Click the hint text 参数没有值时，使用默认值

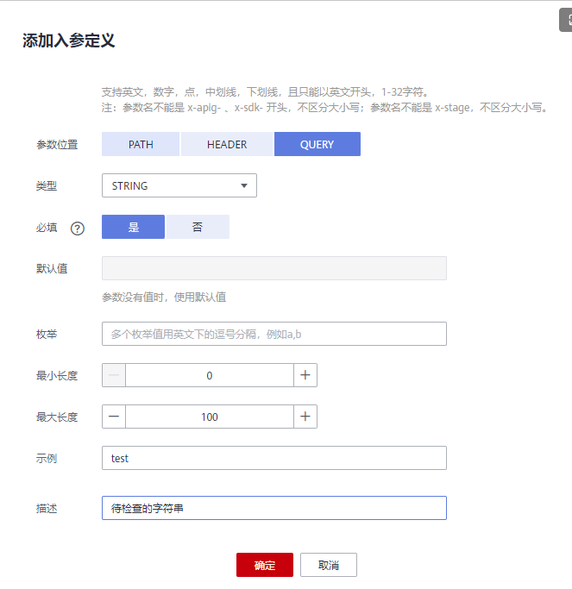pos(164,298)
